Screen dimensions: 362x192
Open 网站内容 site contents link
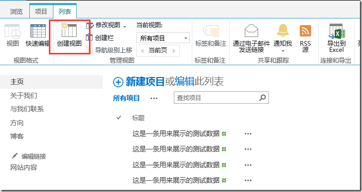point(24,167)
